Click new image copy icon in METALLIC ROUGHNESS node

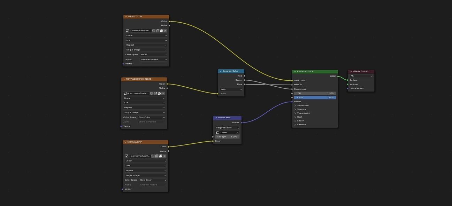(155, 93)
